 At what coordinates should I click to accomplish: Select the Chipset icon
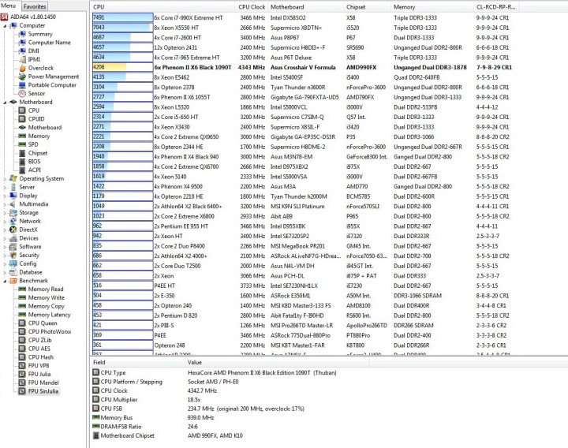coord(22,153)
